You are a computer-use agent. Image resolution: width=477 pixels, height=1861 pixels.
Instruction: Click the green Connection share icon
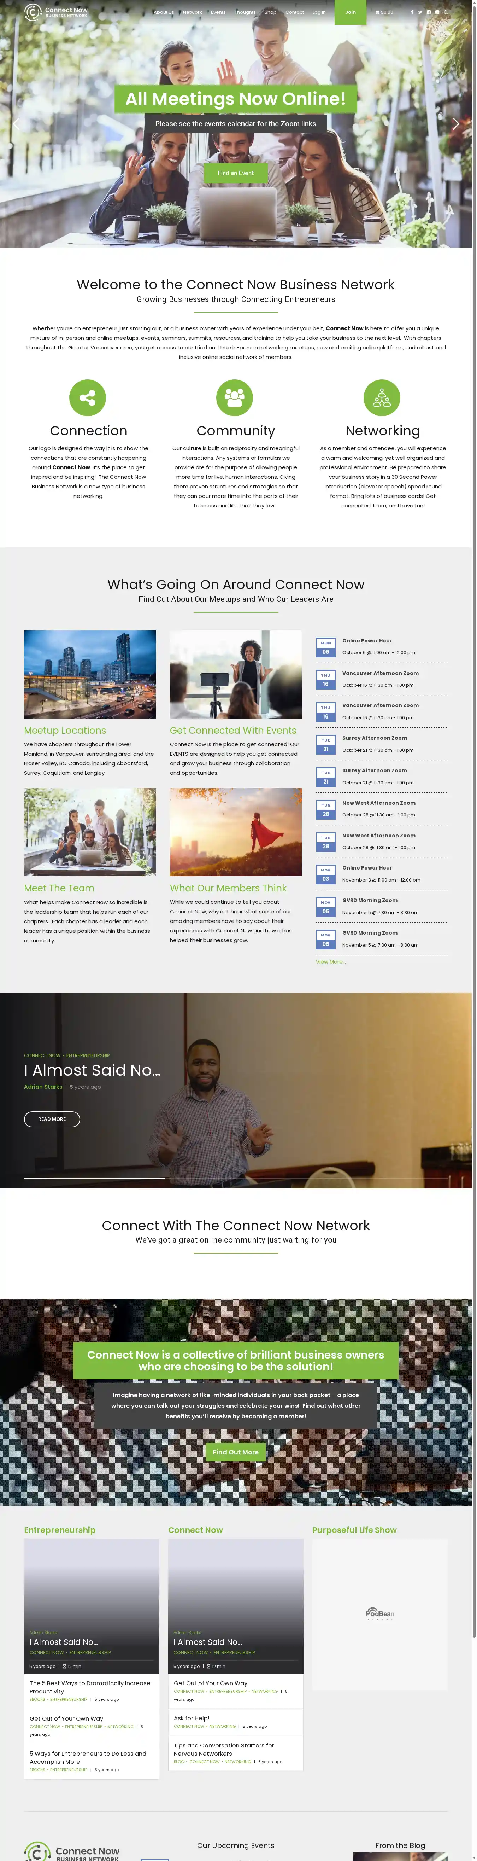coord(87,398)
